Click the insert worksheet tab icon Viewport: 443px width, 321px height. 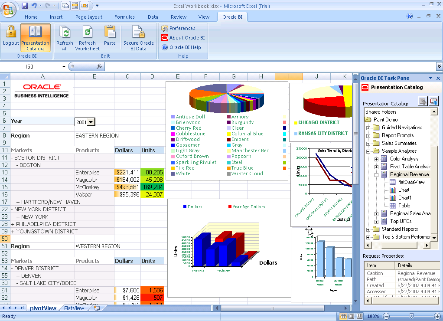pos(97,308)
